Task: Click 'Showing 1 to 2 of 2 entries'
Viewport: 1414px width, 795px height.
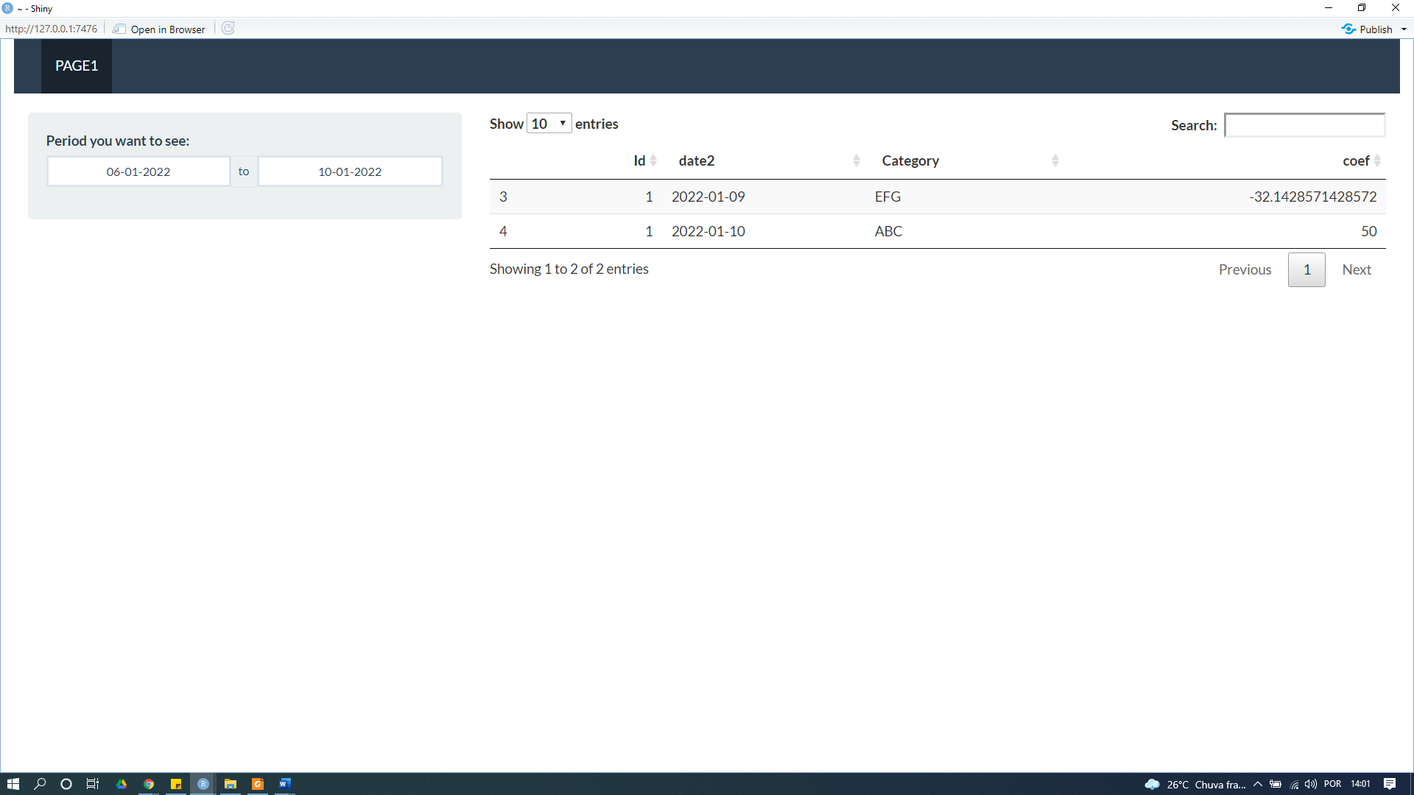Action: click(x=569, y=269)
